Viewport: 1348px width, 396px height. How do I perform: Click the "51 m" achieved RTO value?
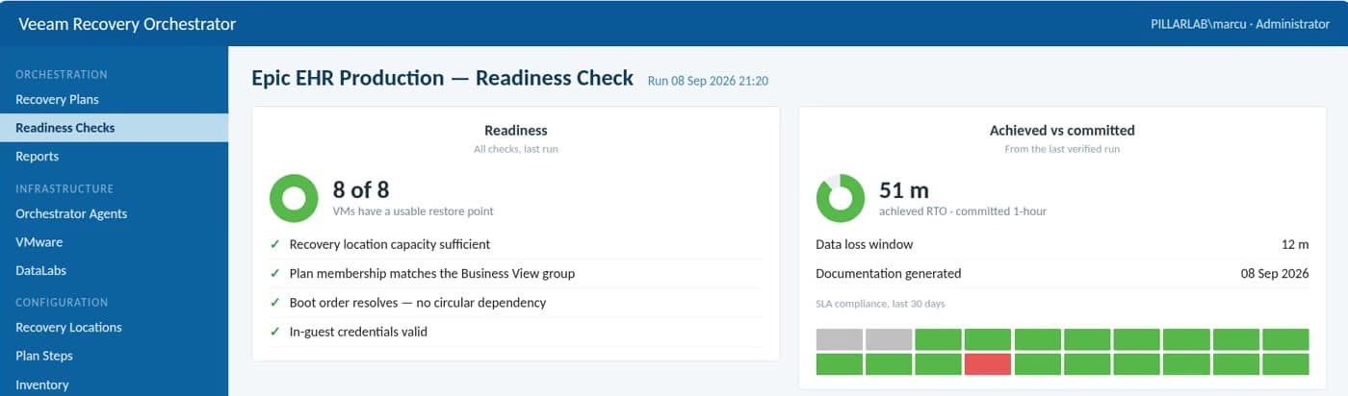tap(904, 189)
